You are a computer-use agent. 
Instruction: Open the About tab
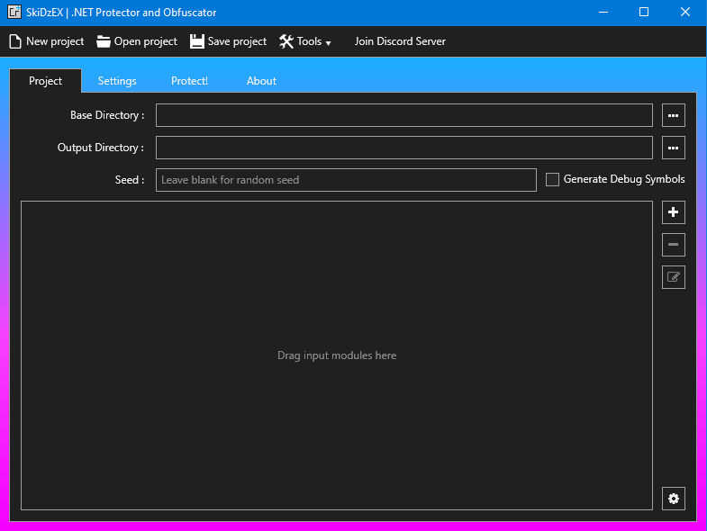coord(261,81)
